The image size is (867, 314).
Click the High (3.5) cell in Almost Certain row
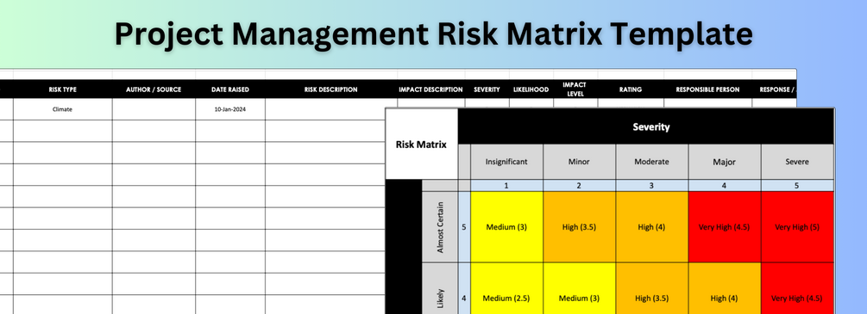(x=579, y=227)
